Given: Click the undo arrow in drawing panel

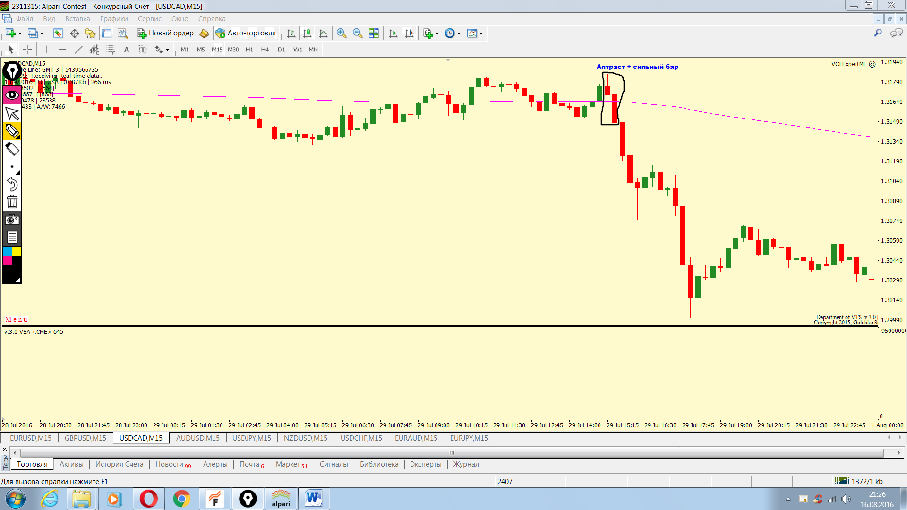Looking at the screenshot, I should point(12,184).
